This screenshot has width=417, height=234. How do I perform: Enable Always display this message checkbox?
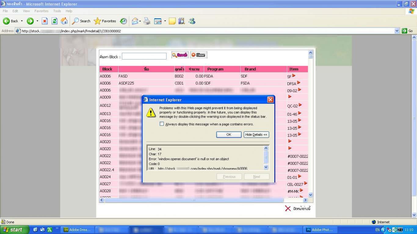(x=162, y=124)
